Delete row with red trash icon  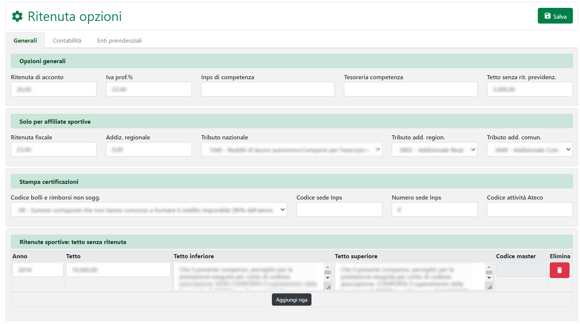point(559,270)
